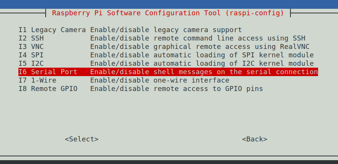Click 'Enable/disable legacy camera support' description
338x164 pixels.
tap(166, 30)
